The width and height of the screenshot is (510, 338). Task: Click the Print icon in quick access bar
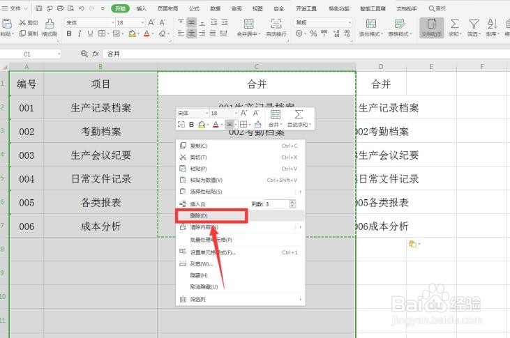click(60, 8)
